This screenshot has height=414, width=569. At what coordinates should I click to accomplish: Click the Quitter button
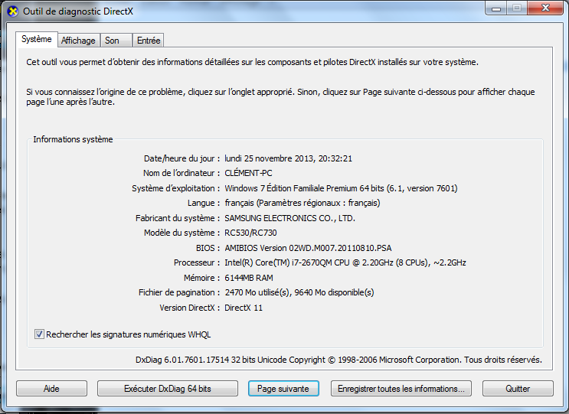[518, 389]
